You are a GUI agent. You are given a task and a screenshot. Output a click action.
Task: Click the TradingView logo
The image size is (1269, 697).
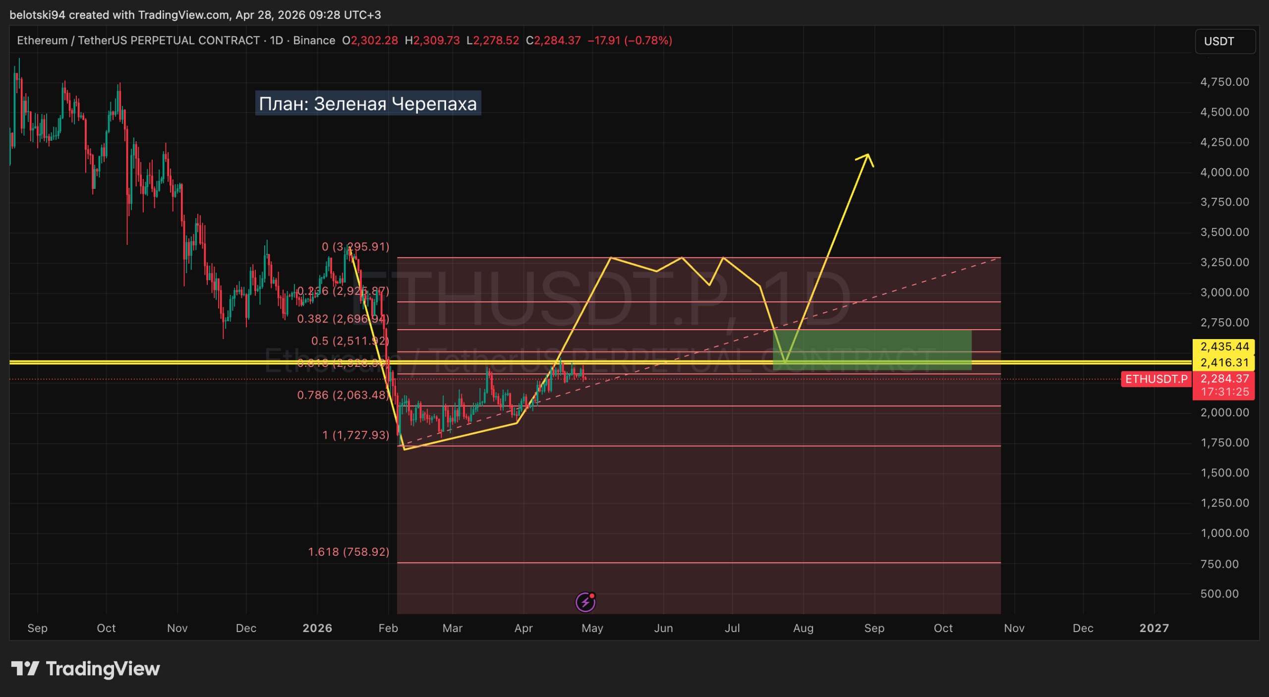pyautogui.click(x=85, y=669)
